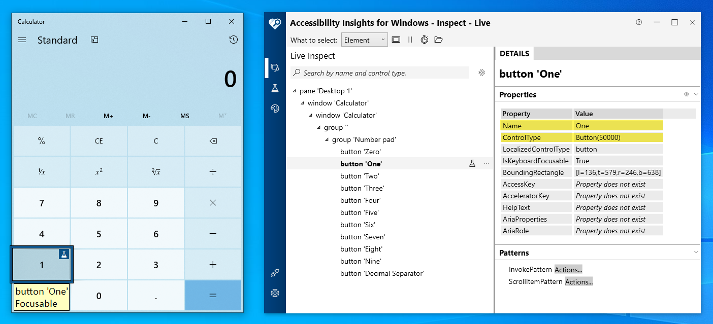
Task: Click the MS memory store button
Action: [184, 116]
